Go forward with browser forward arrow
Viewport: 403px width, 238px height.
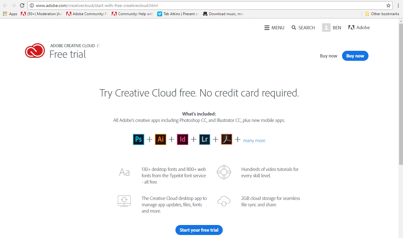point(13,5)
